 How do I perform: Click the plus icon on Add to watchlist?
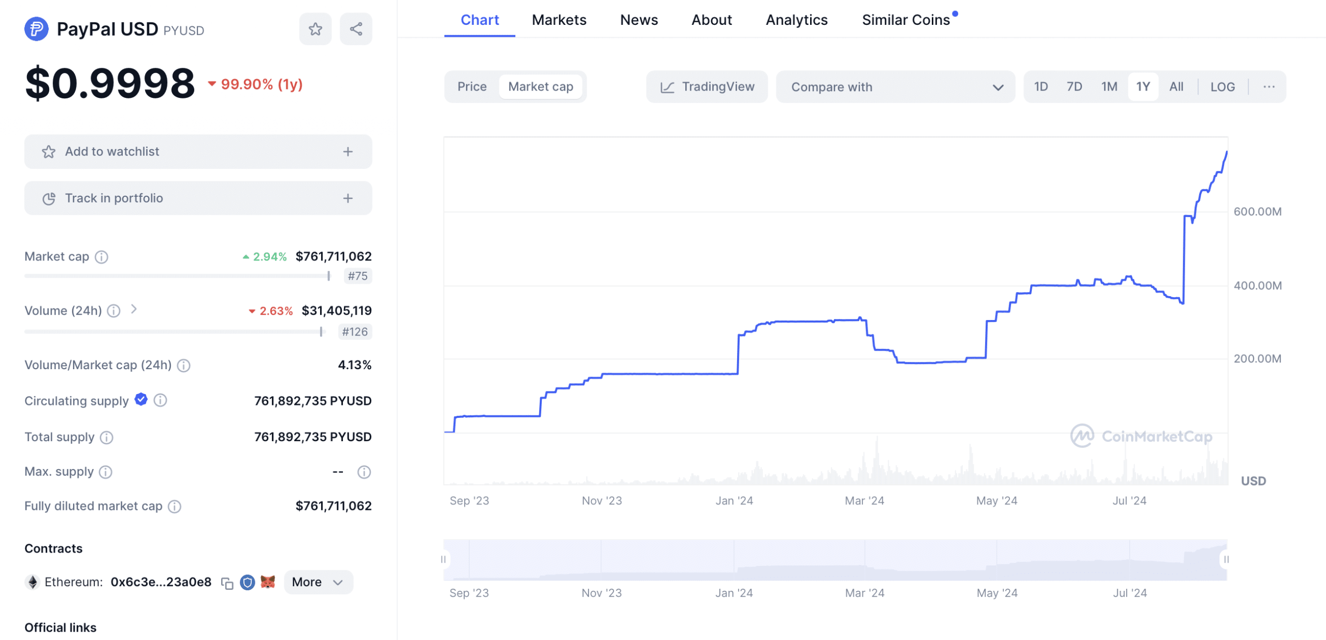tap(348, 152)
